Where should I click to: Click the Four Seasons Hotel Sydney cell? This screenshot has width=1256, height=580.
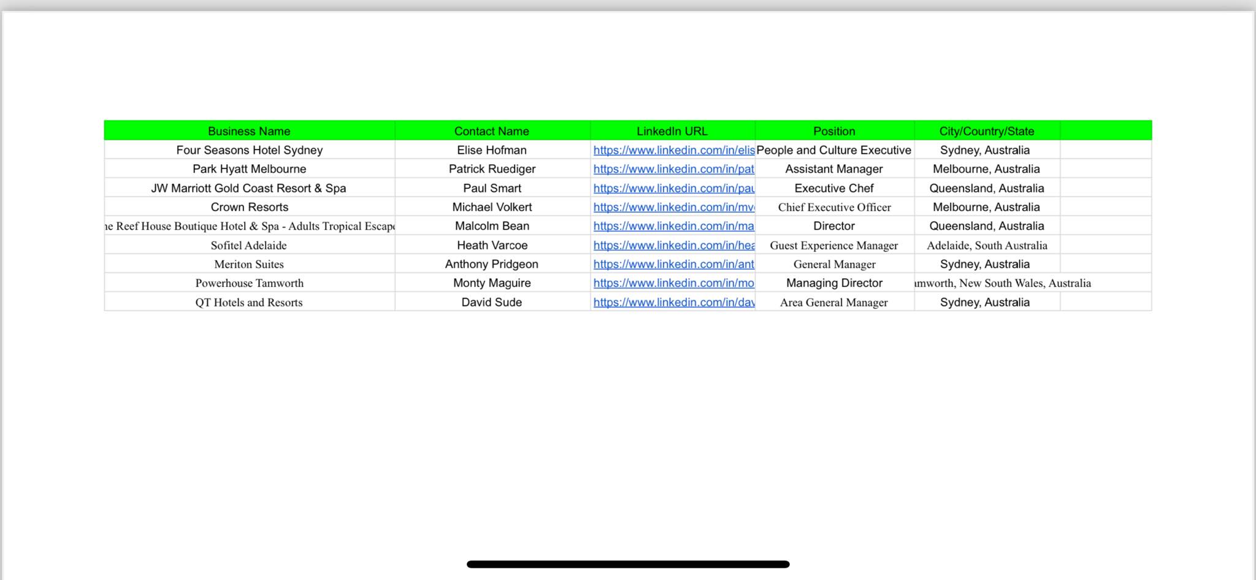pyautogui.click(x=250, y=150)
